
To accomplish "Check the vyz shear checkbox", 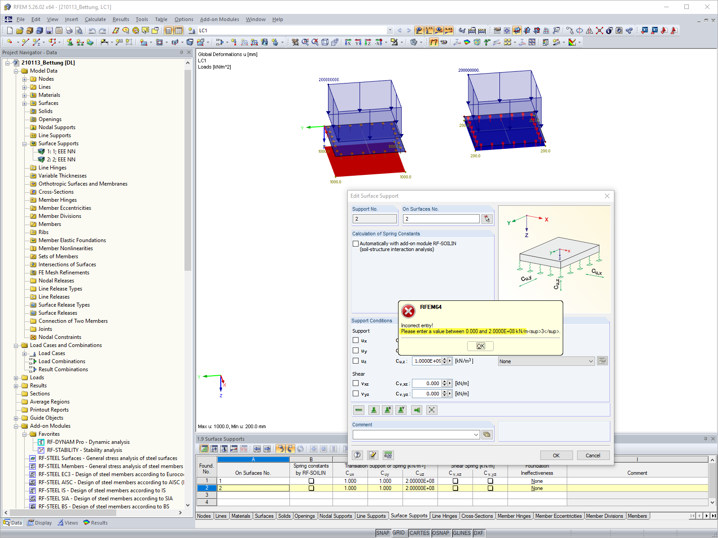I will pyautogui.click(x=355, y=394).
